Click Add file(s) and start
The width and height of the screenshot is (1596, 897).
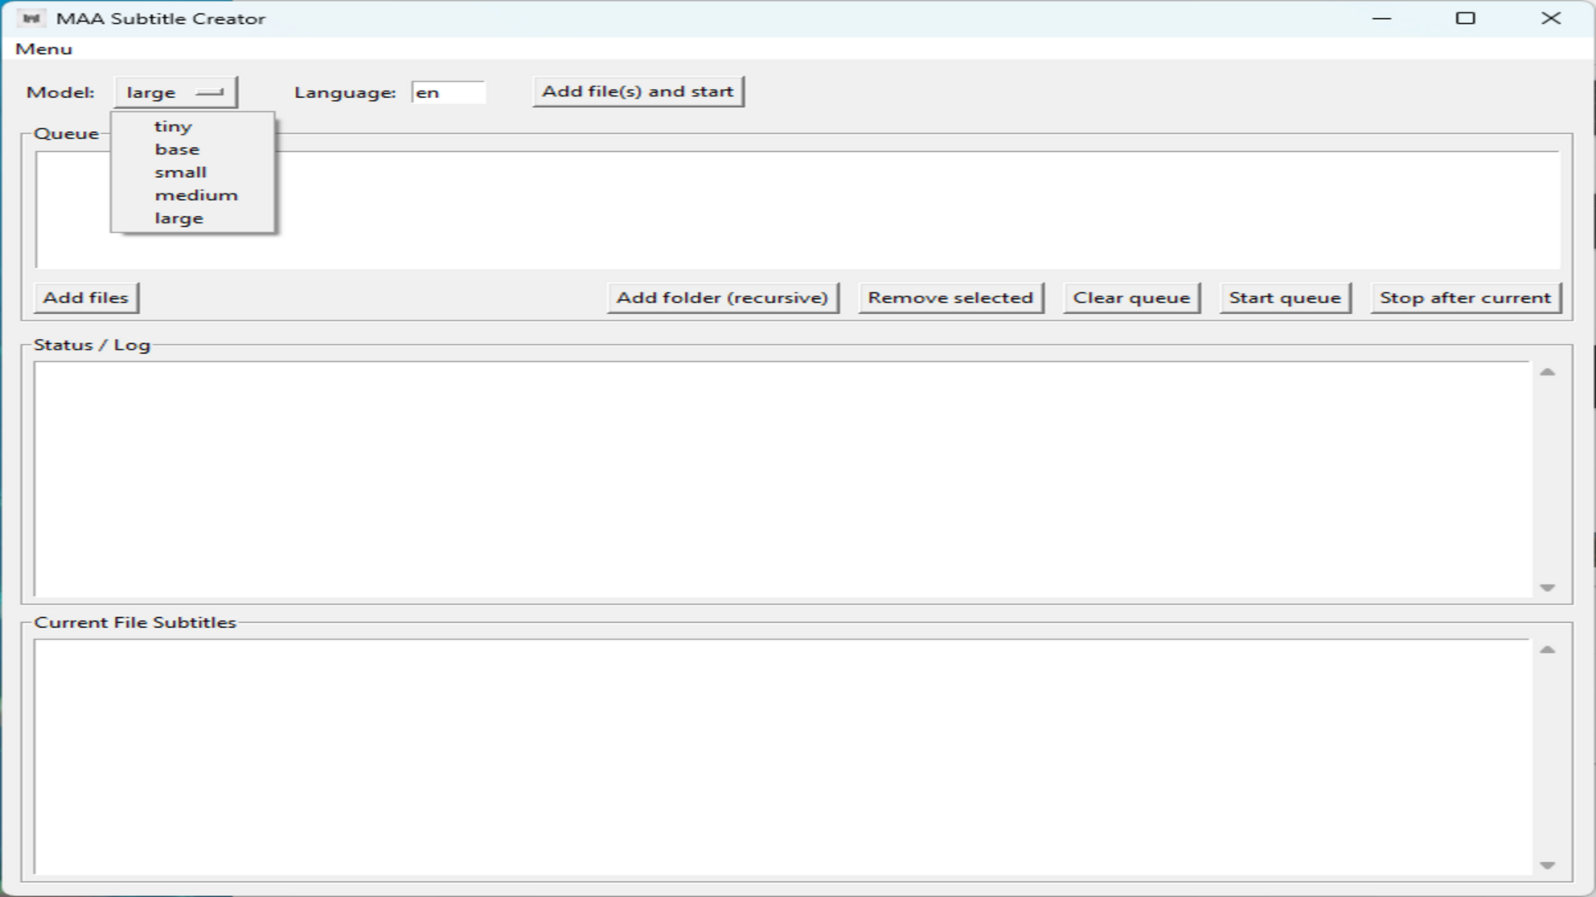637,91
